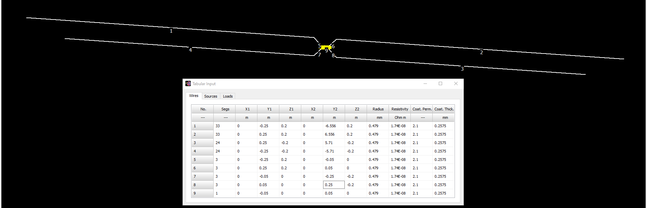This screenshot has height=208, width=647.
Task: Switch to the Sources tab
Action: click(211, 96)
